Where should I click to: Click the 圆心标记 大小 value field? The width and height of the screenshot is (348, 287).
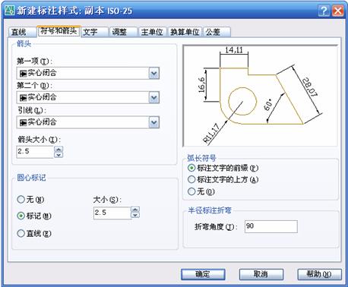point(112,213)
